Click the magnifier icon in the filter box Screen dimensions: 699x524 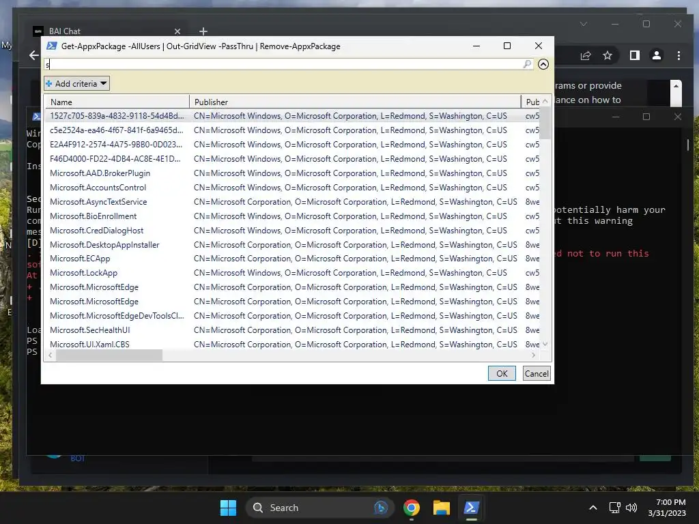[527, 64]
